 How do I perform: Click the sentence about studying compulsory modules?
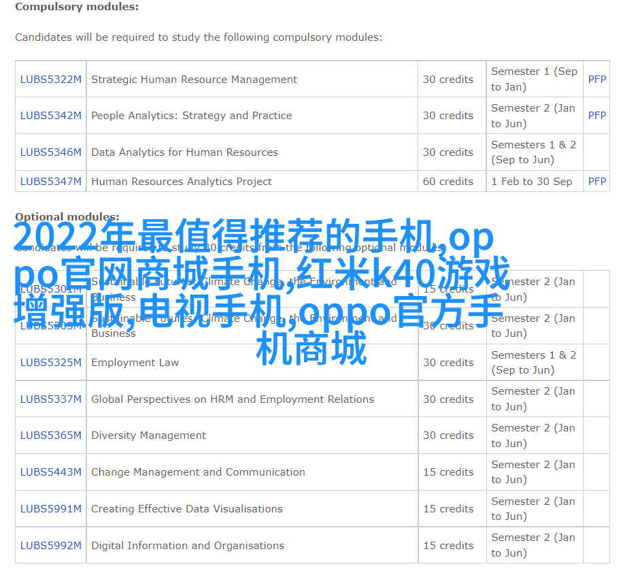[x=199, y=37]
